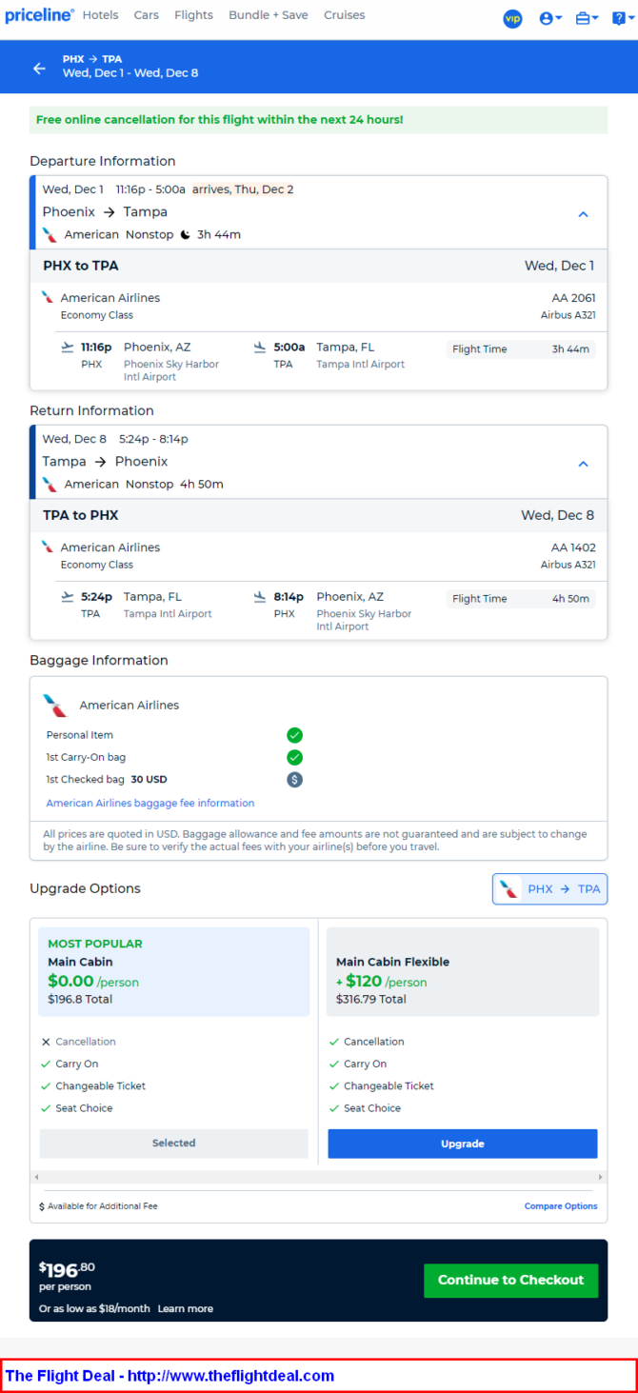Click green checkmark beside 1st Carry-On bag

[295, 758]
